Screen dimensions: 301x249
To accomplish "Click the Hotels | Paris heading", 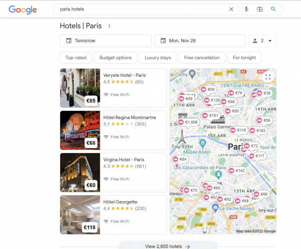I will point(81,26).
